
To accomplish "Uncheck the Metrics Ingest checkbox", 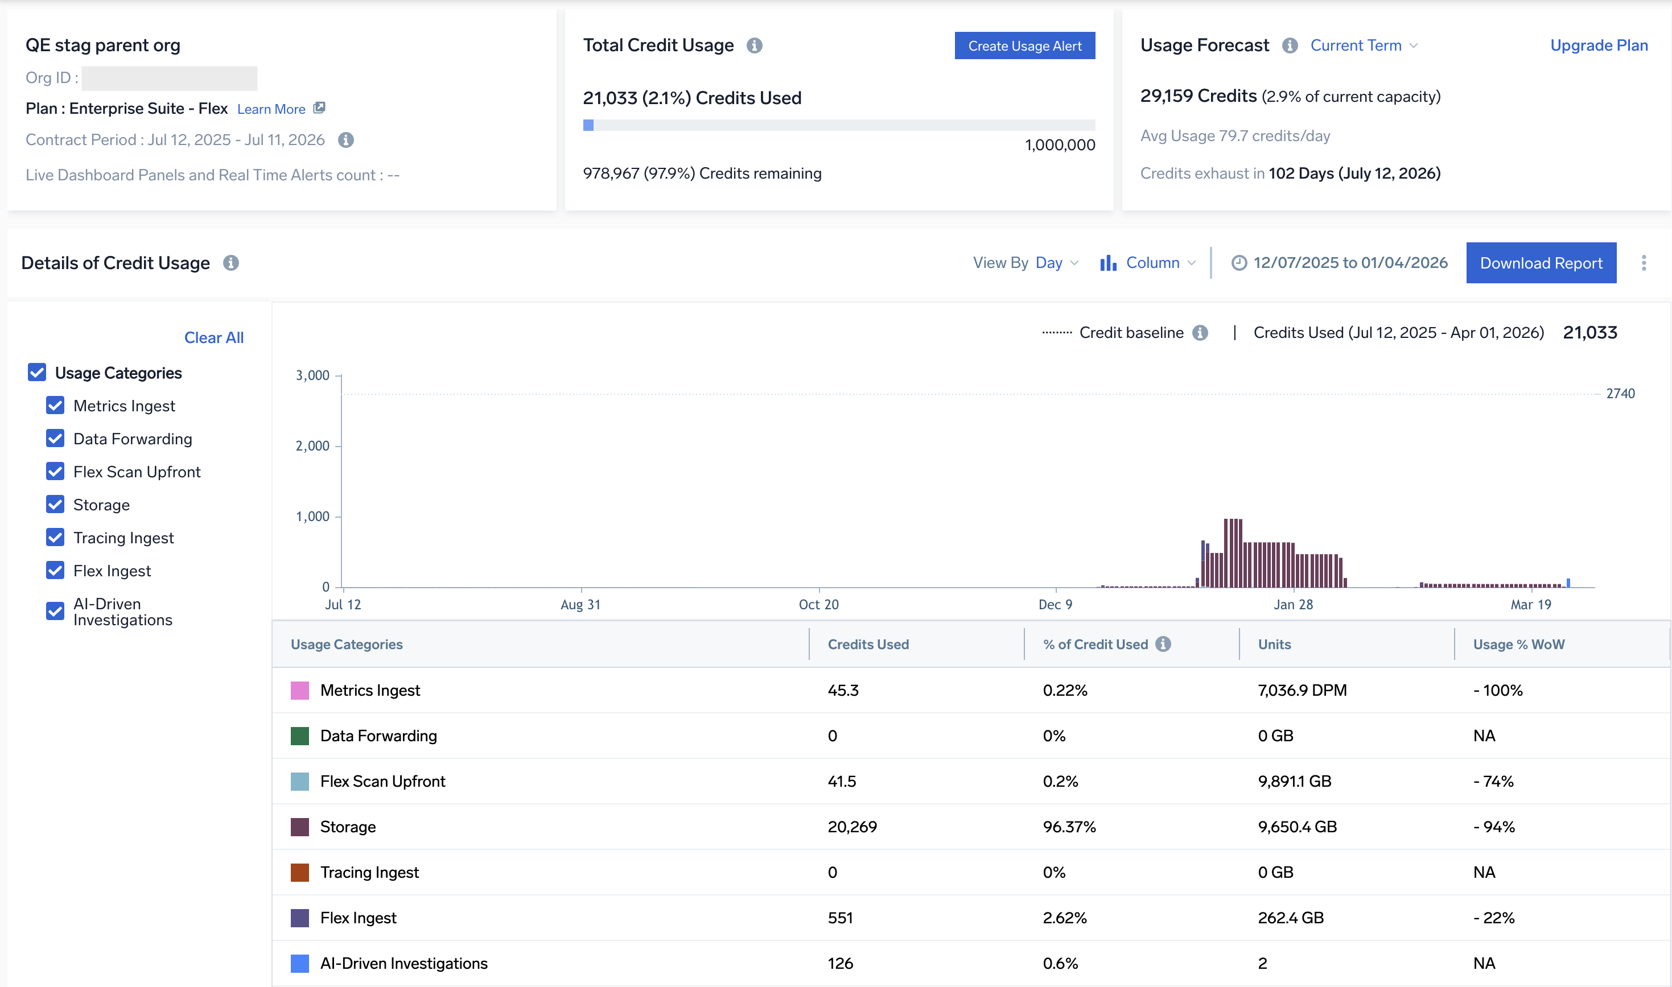I will [55, 405].
